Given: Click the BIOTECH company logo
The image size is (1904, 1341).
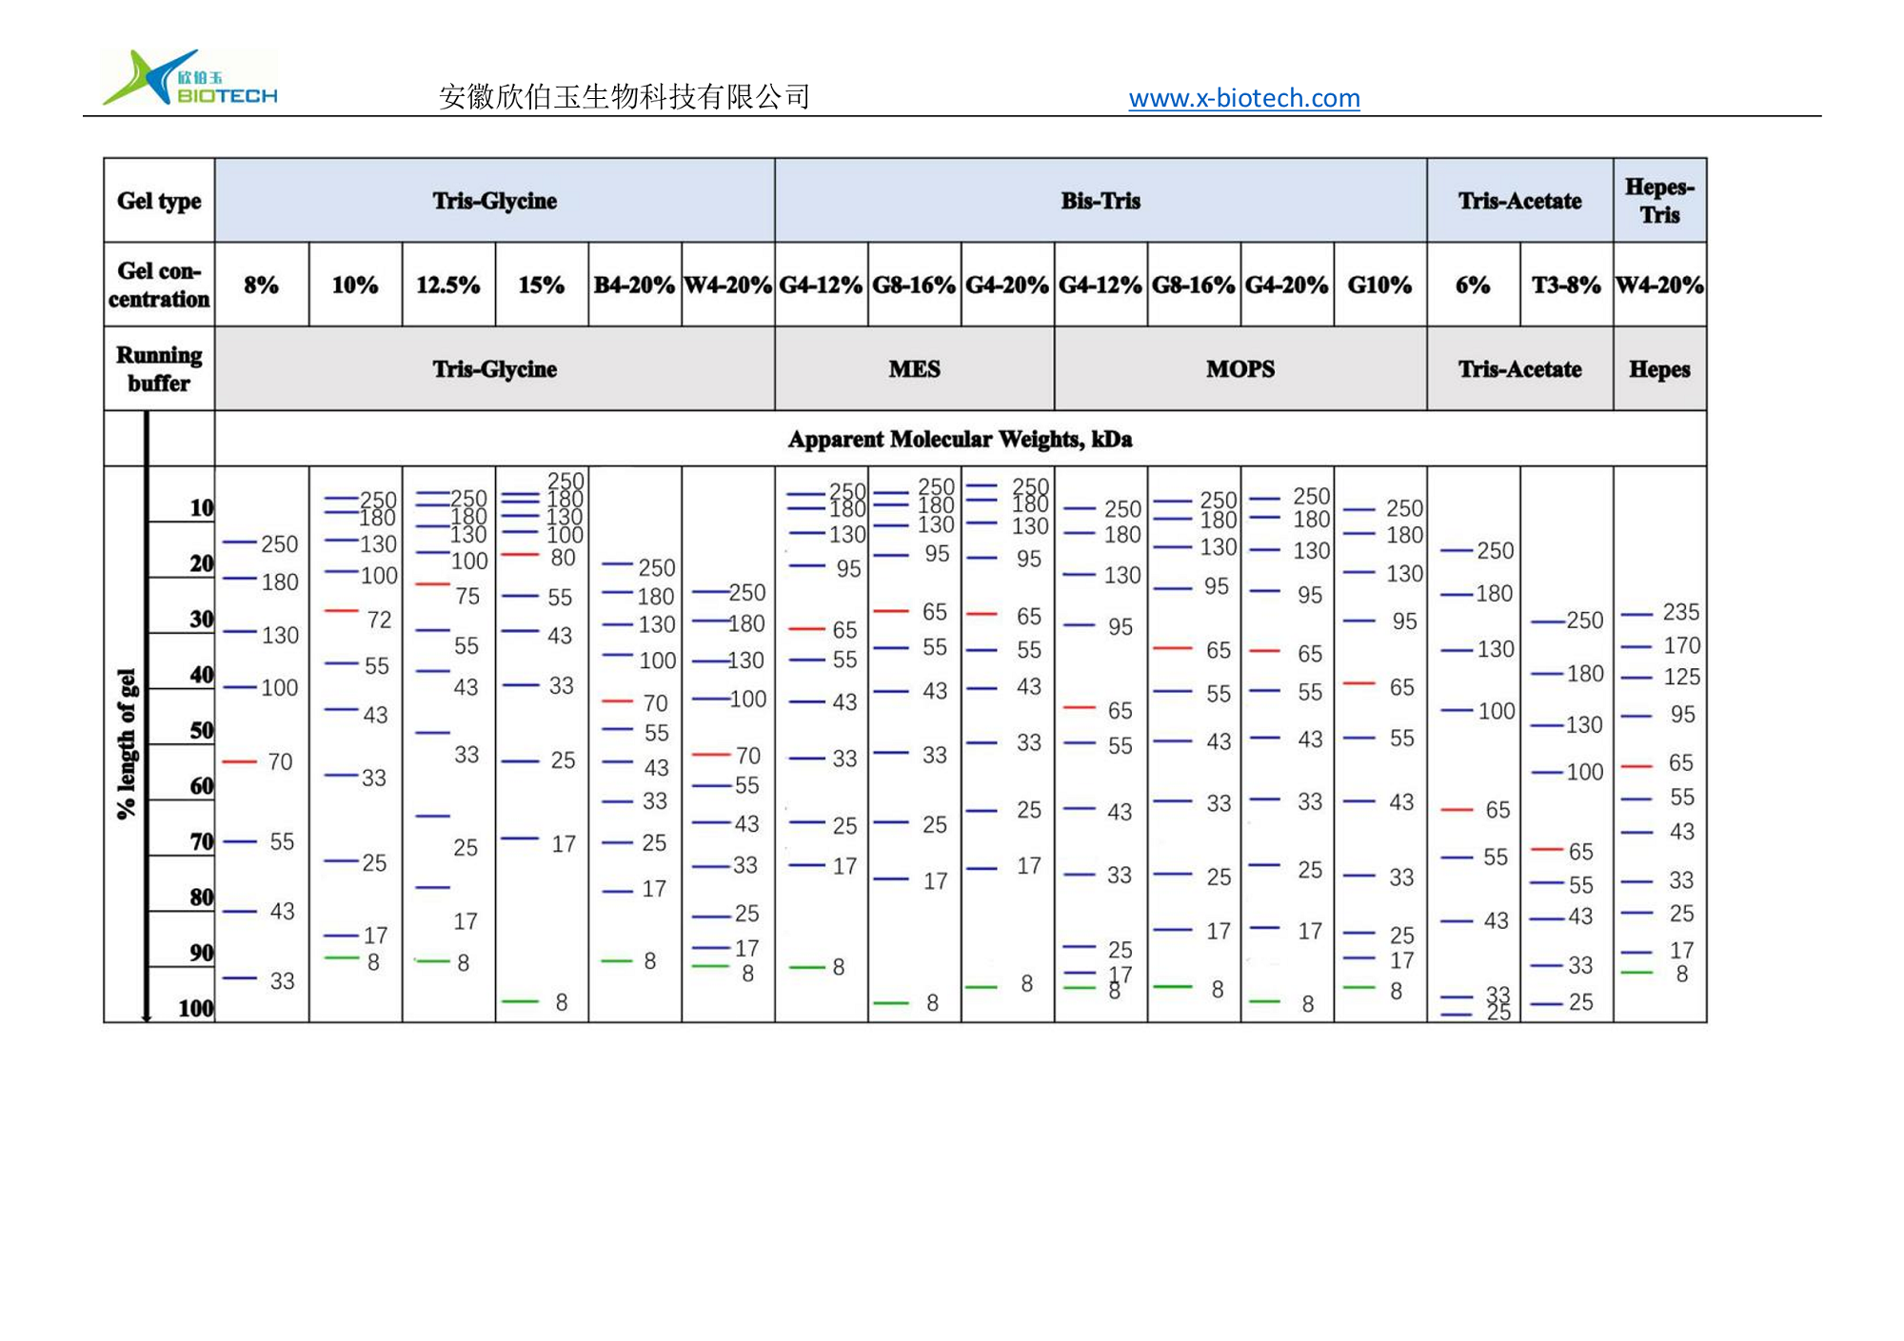Looking at the screenshot, I should pos(189,77).
